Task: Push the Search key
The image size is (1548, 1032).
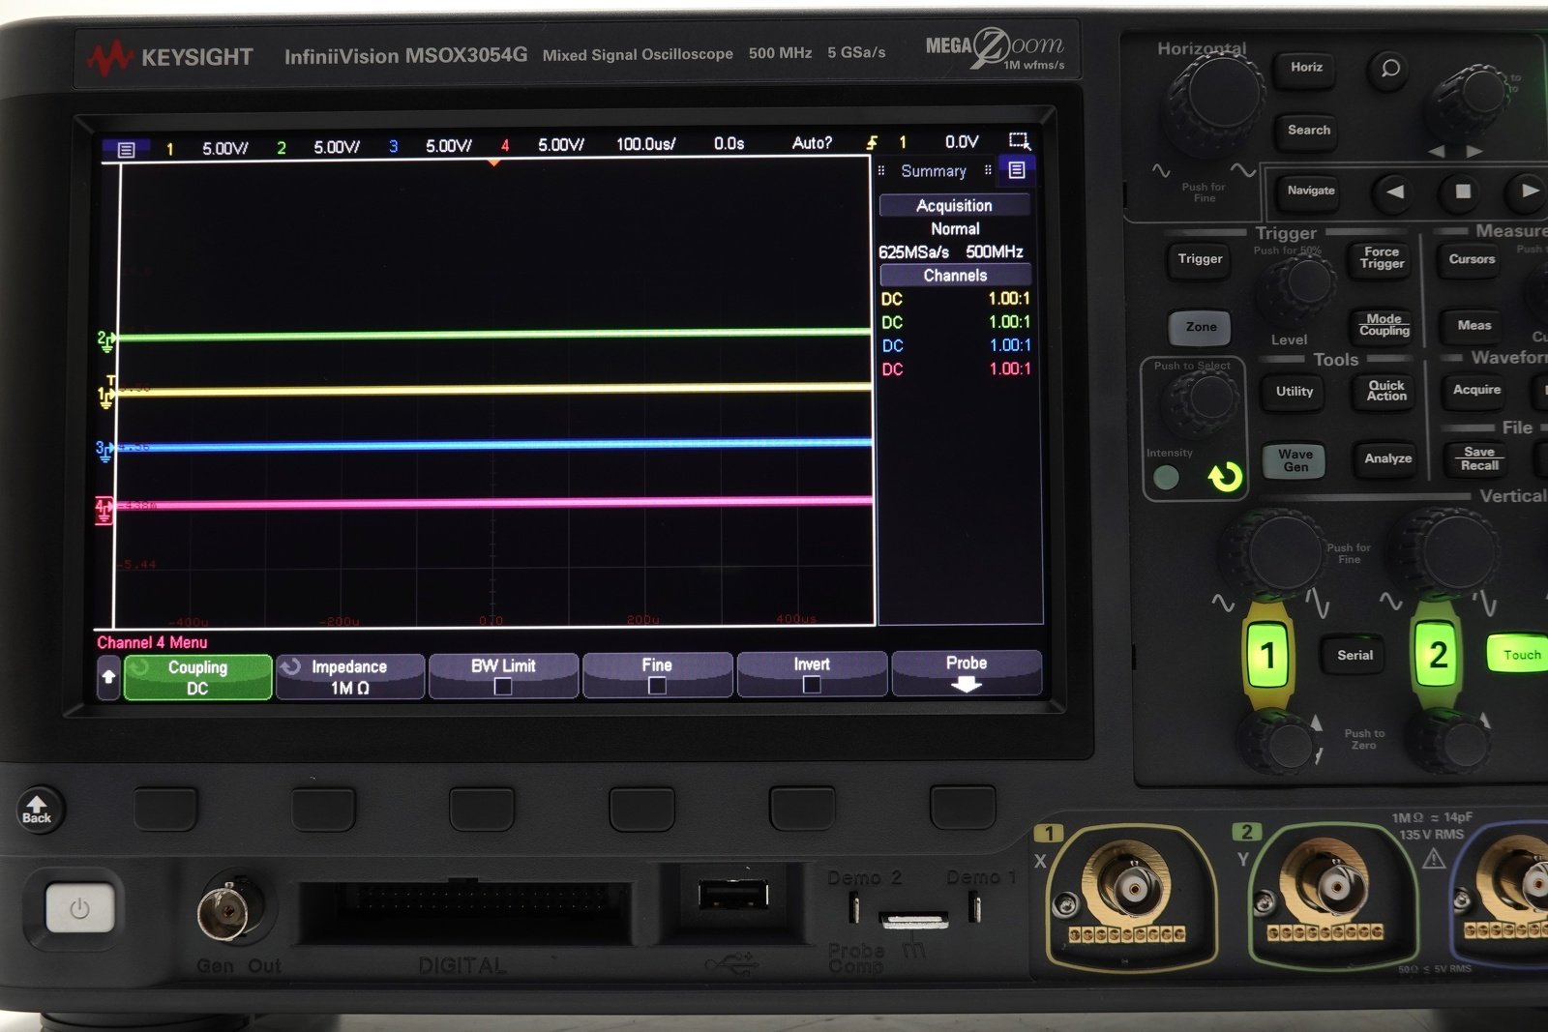Action: coord(1308,131)
